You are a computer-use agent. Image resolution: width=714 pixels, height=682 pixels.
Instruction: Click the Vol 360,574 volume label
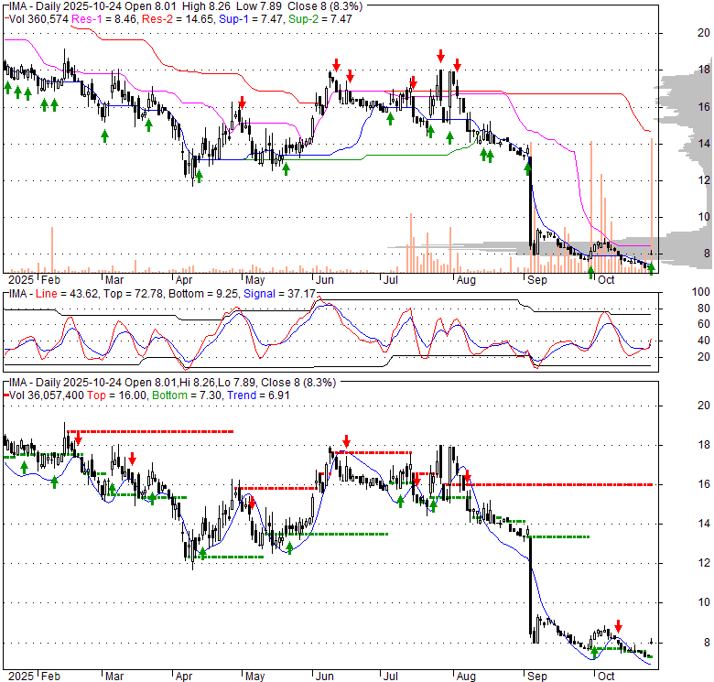pyautogui.click(x=35, y=17)
